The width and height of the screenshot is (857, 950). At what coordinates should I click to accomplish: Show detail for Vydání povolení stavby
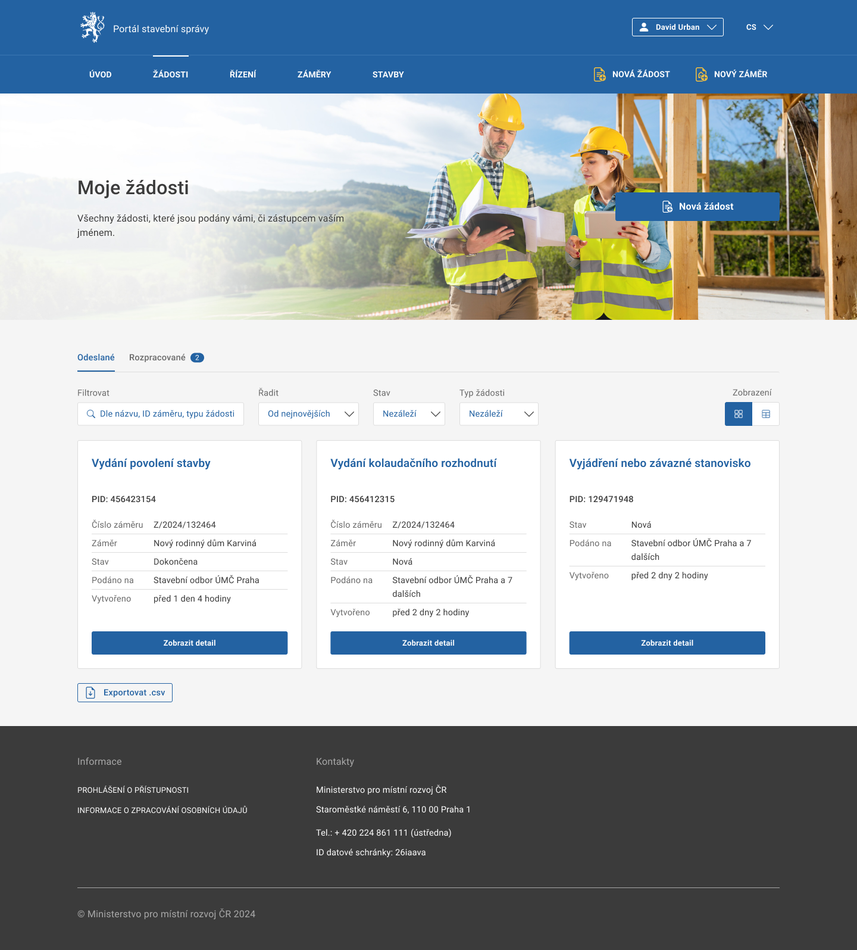pyautogui.click(x=189, y=643)
